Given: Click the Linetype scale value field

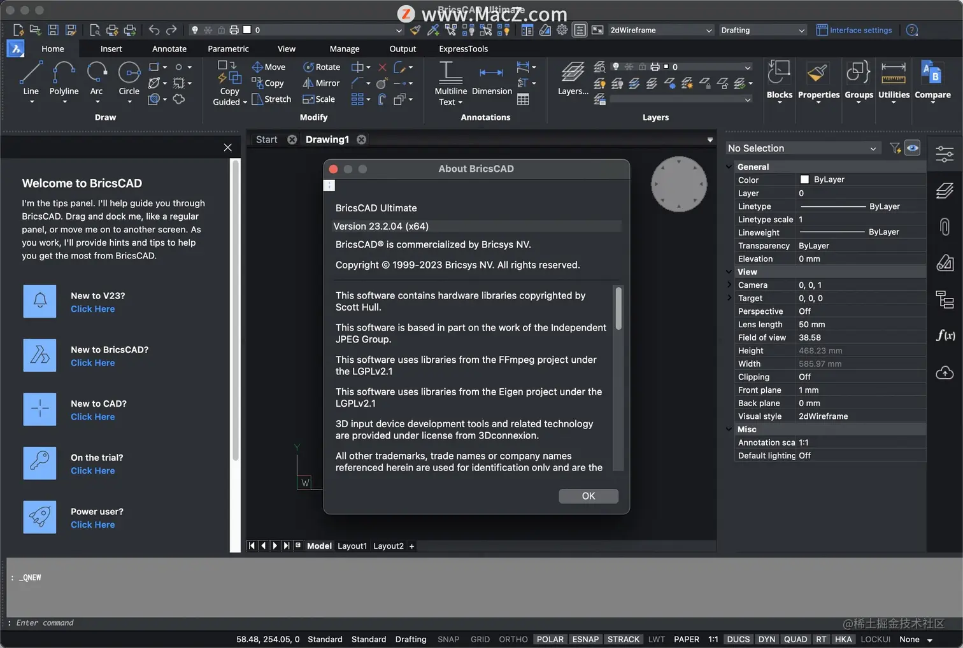Looking at the screenshot, I should [x=860, y=219].
